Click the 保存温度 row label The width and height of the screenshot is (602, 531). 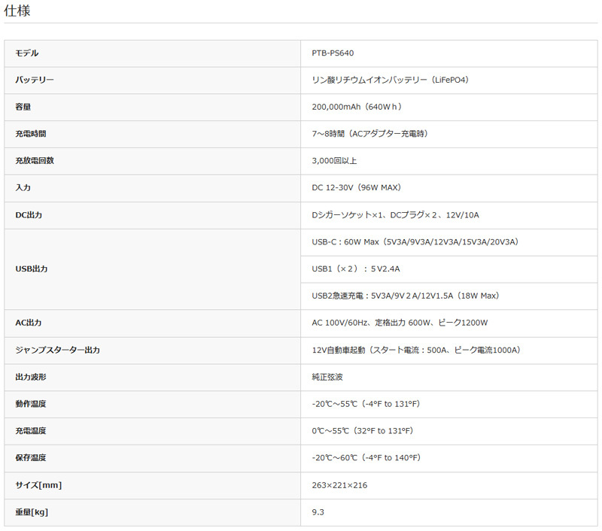(31, 457)
